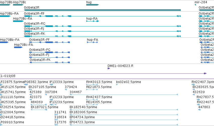Click the 425389 feature label
The height and width of the screenshot is (126, 214).
pyautogui.click(x=35, y=92)
